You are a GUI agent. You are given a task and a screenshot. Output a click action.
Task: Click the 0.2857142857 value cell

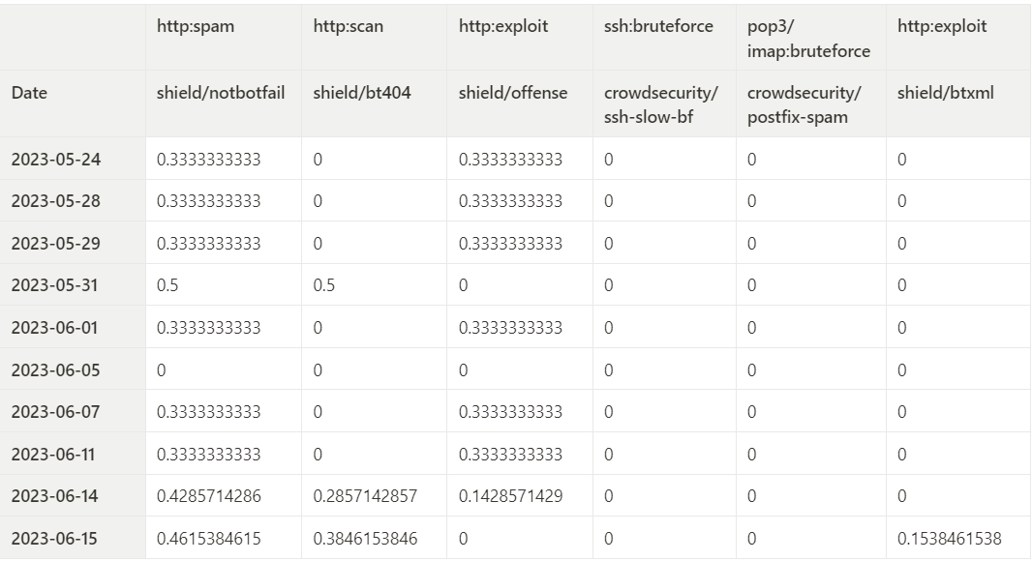(365, 496)
